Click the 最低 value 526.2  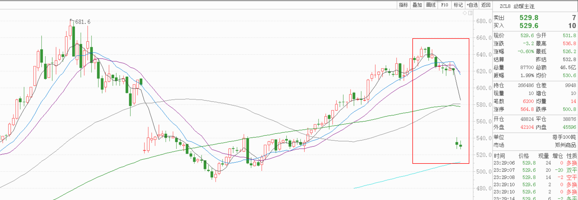(569, 51)
